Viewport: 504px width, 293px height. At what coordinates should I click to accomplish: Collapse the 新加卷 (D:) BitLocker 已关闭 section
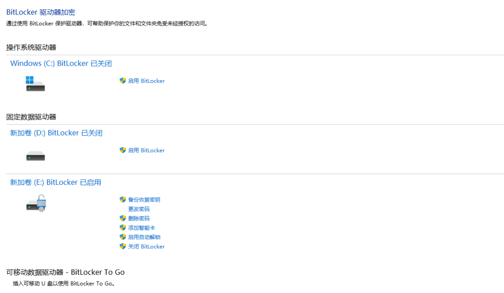pos(55,133)
